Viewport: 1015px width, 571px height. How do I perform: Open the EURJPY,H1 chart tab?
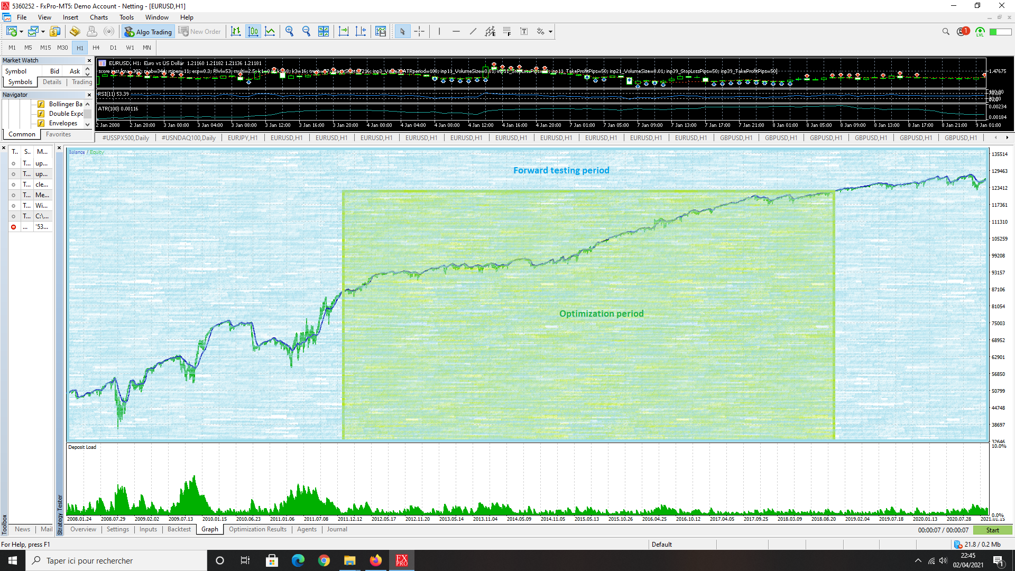pyautogui.click(x=243, y=138)
